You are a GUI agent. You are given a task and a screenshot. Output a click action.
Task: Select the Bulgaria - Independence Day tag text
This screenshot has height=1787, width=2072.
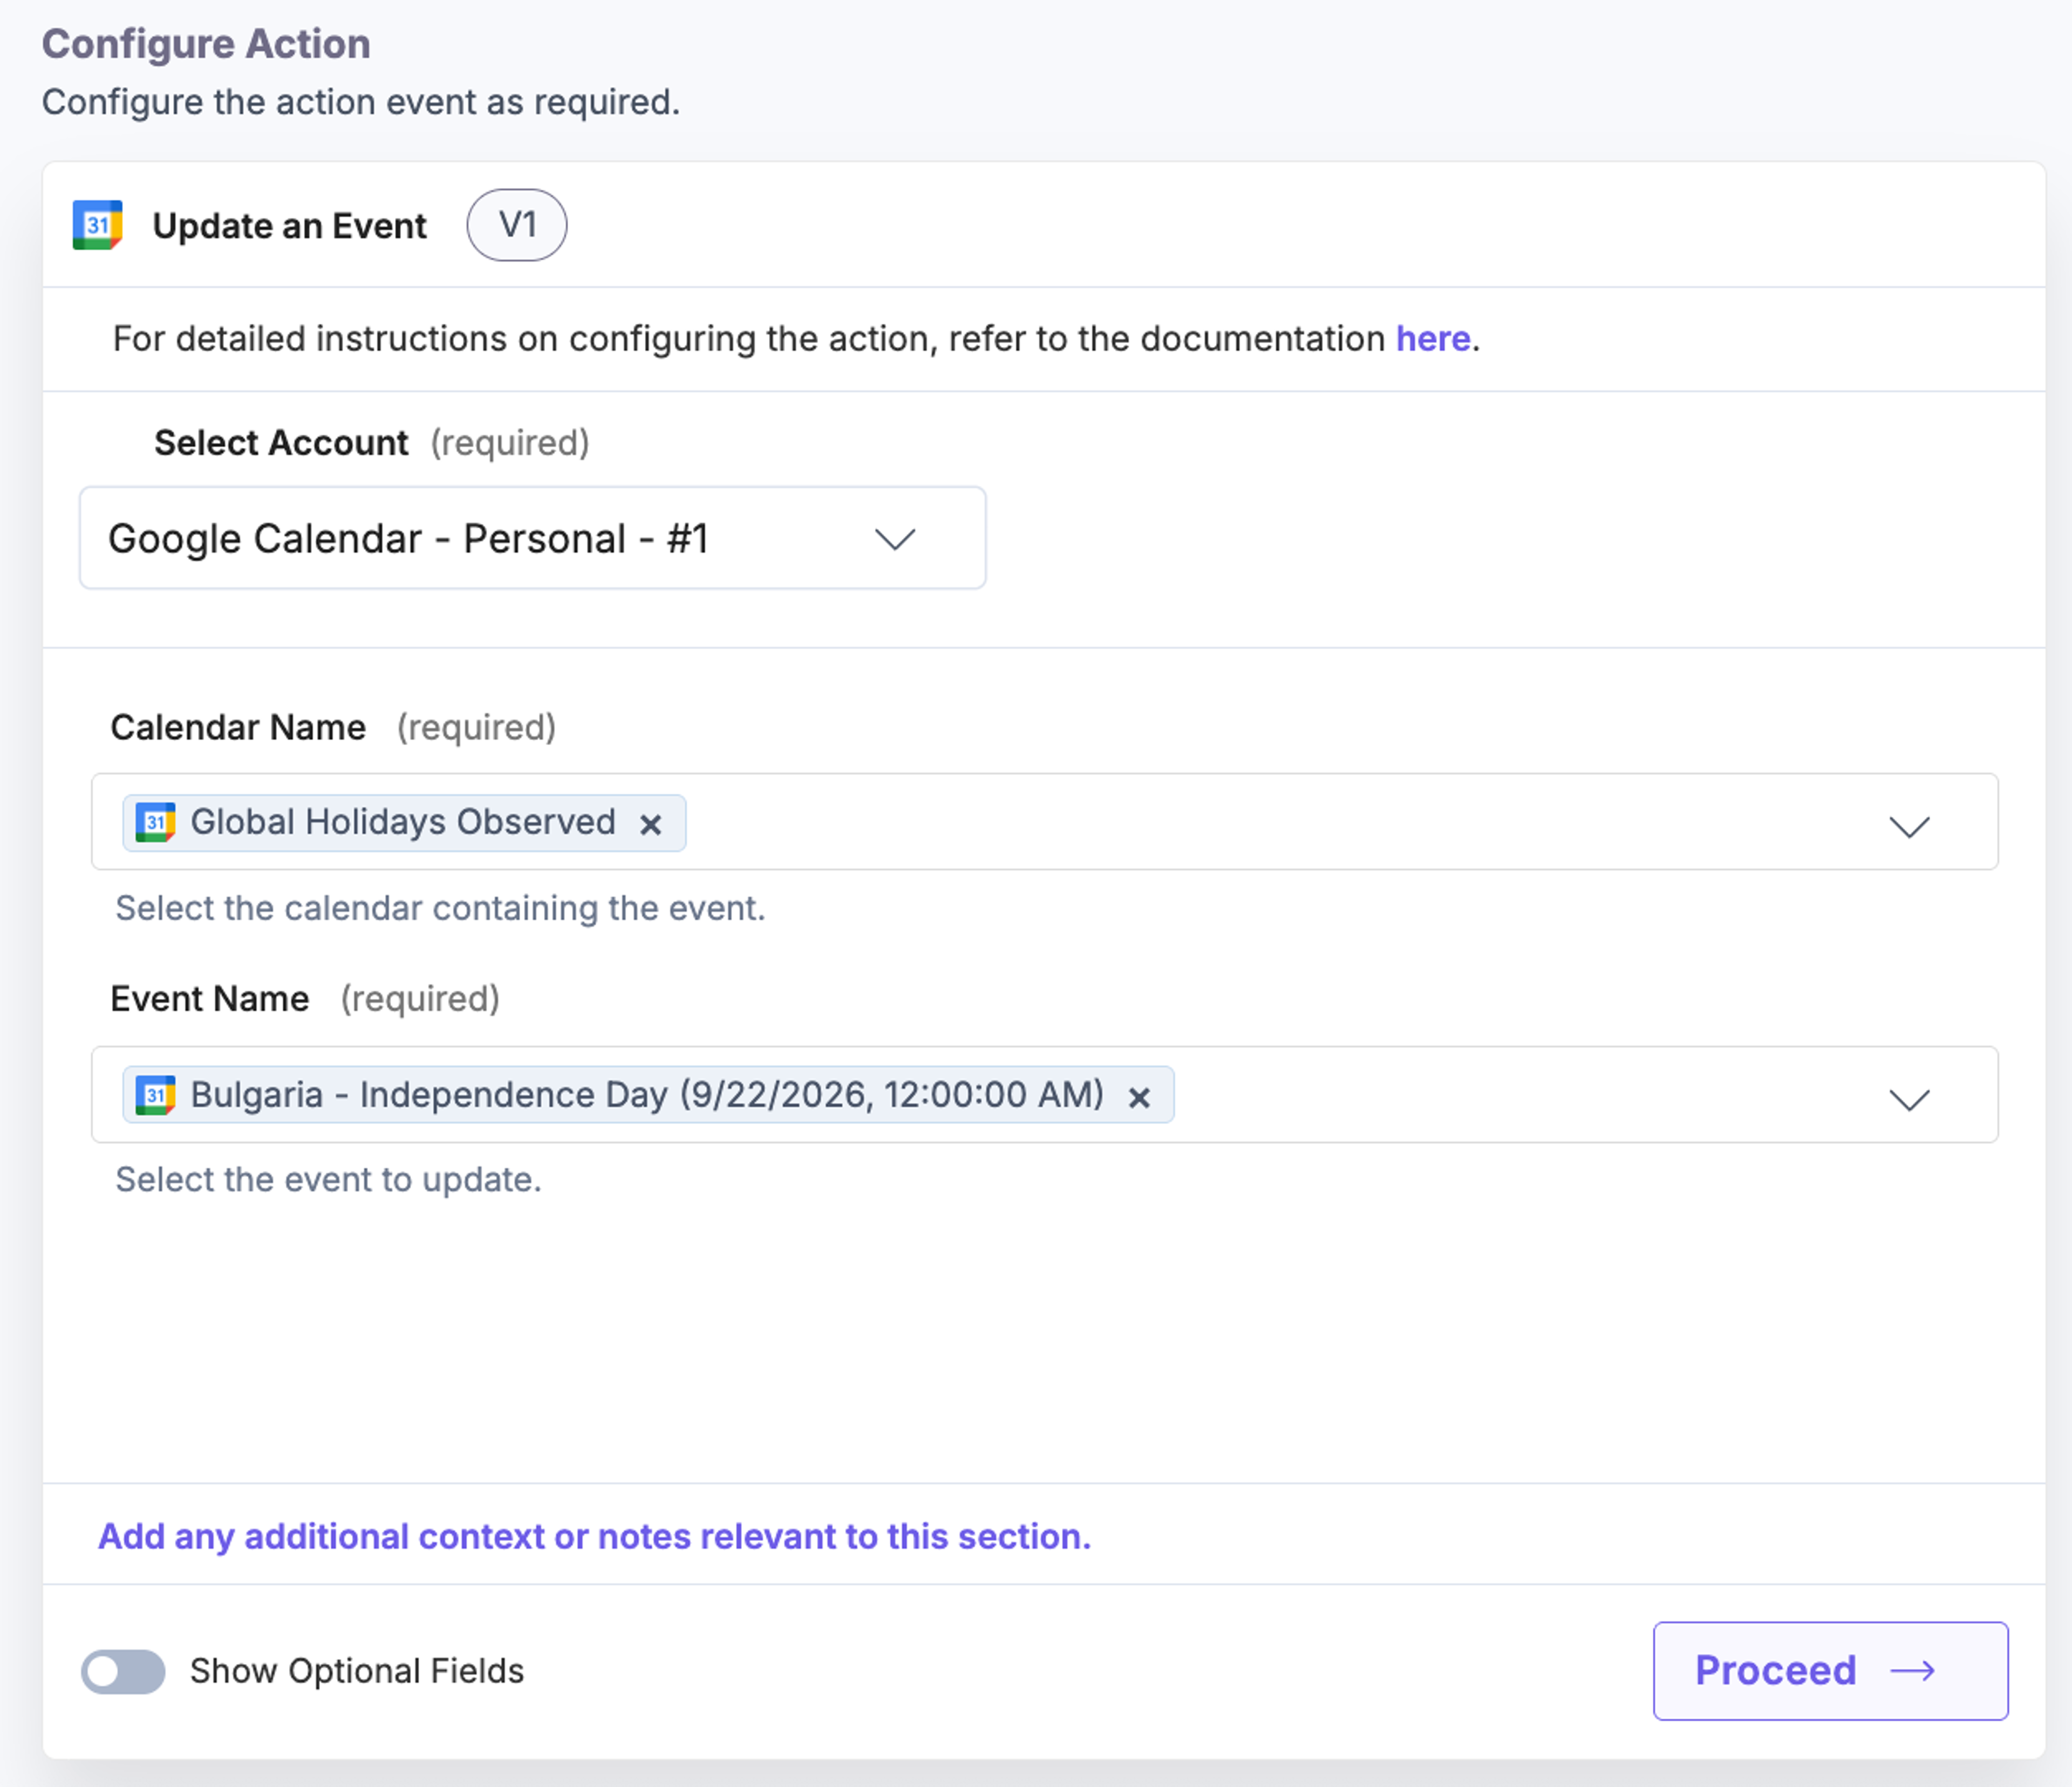click(x=647, y=1095)
